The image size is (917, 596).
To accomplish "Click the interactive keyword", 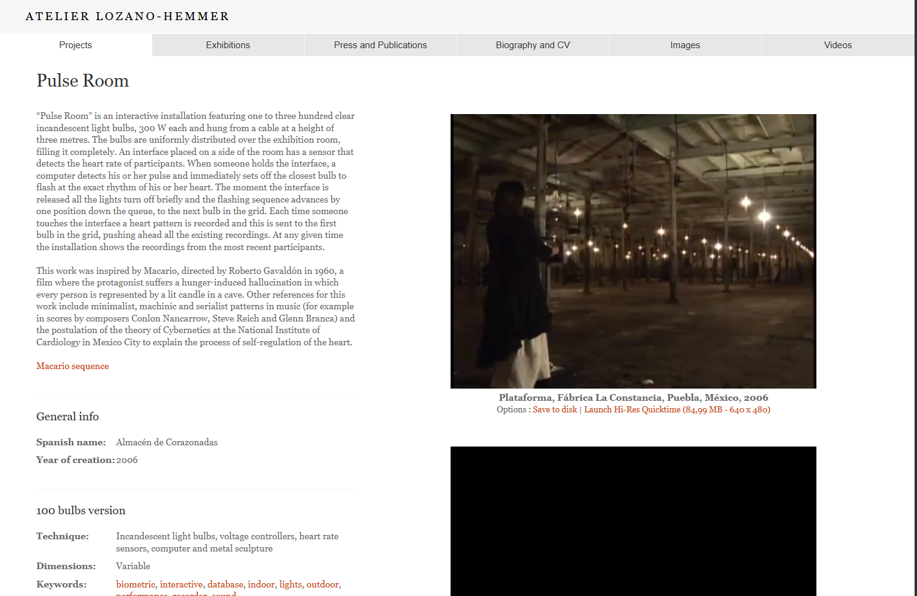I will (181, 584).
